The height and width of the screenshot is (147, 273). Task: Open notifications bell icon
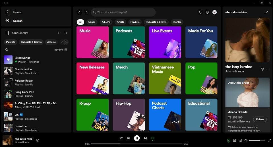[200, 12]
